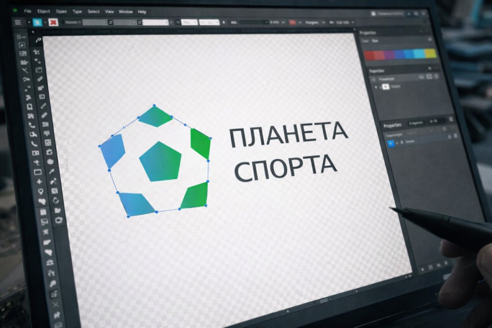
Task: Open the File menu
Action: (x=28, y=11)
